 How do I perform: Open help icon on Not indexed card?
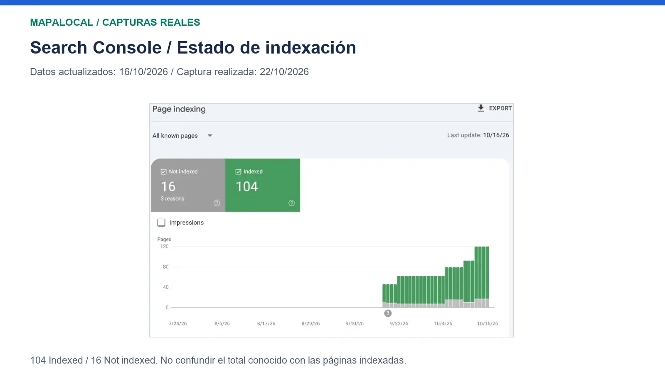pos(217,203)
